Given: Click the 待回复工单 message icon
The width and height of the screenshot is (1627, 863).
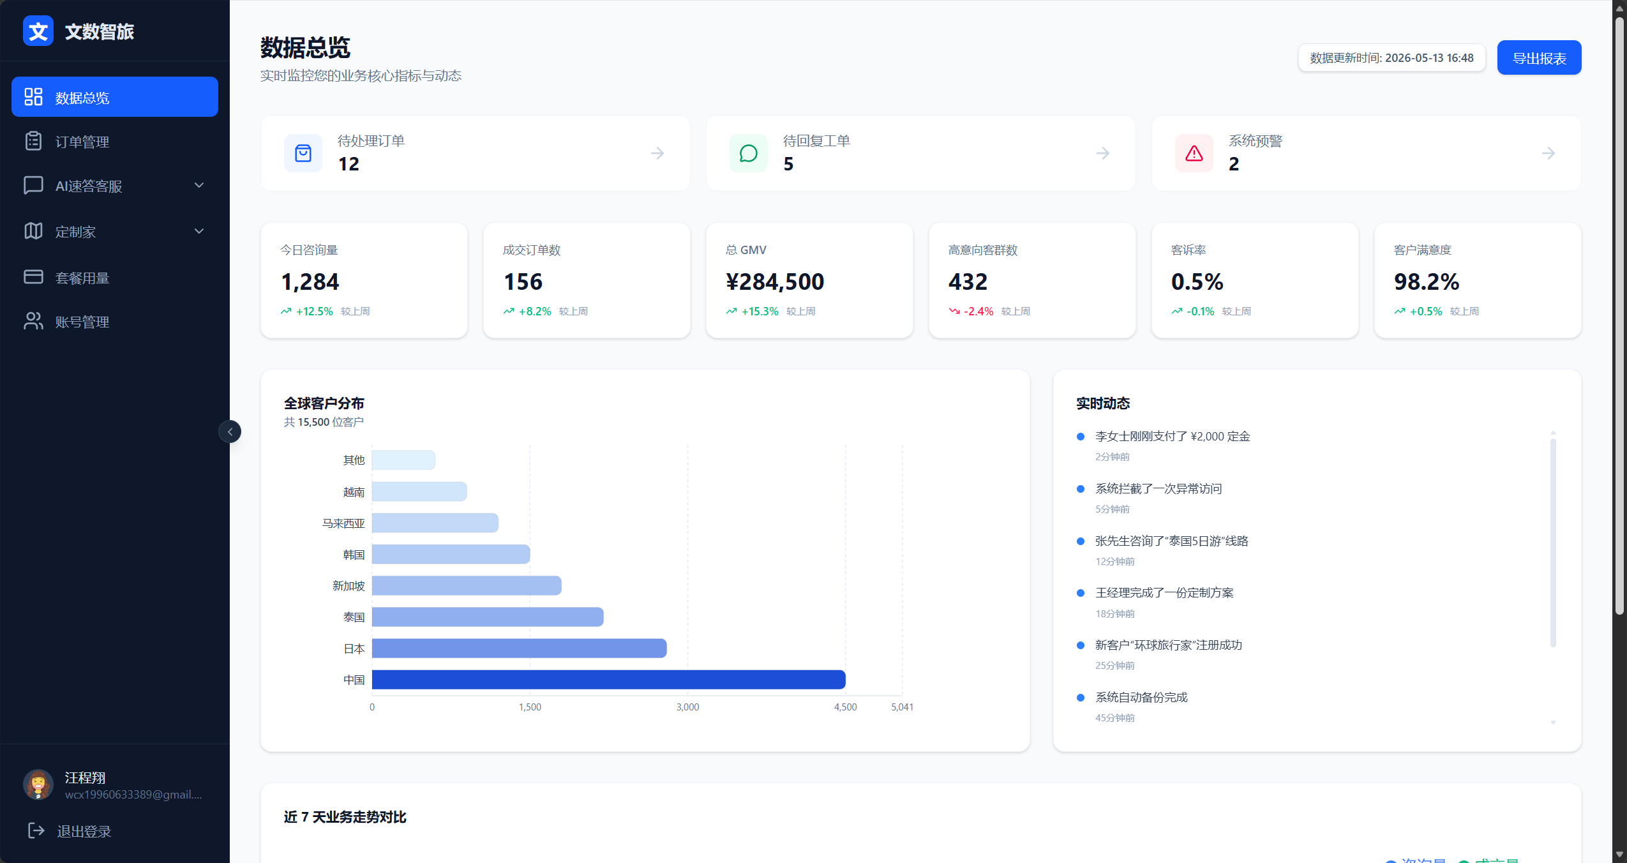Looking at the screenshot, I should click(749, 153).
